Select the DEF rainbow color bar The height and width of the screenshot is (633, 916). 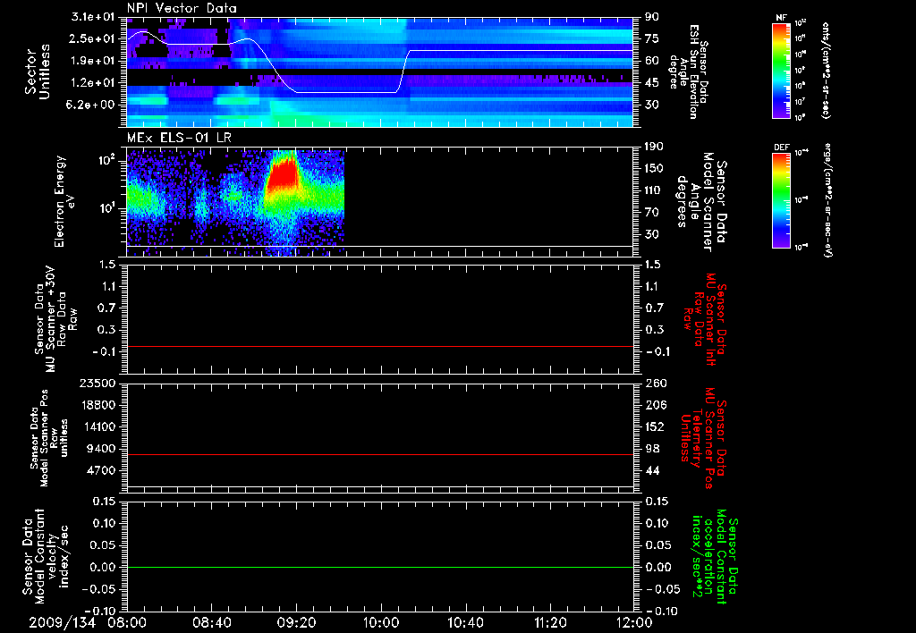[782, 200]
